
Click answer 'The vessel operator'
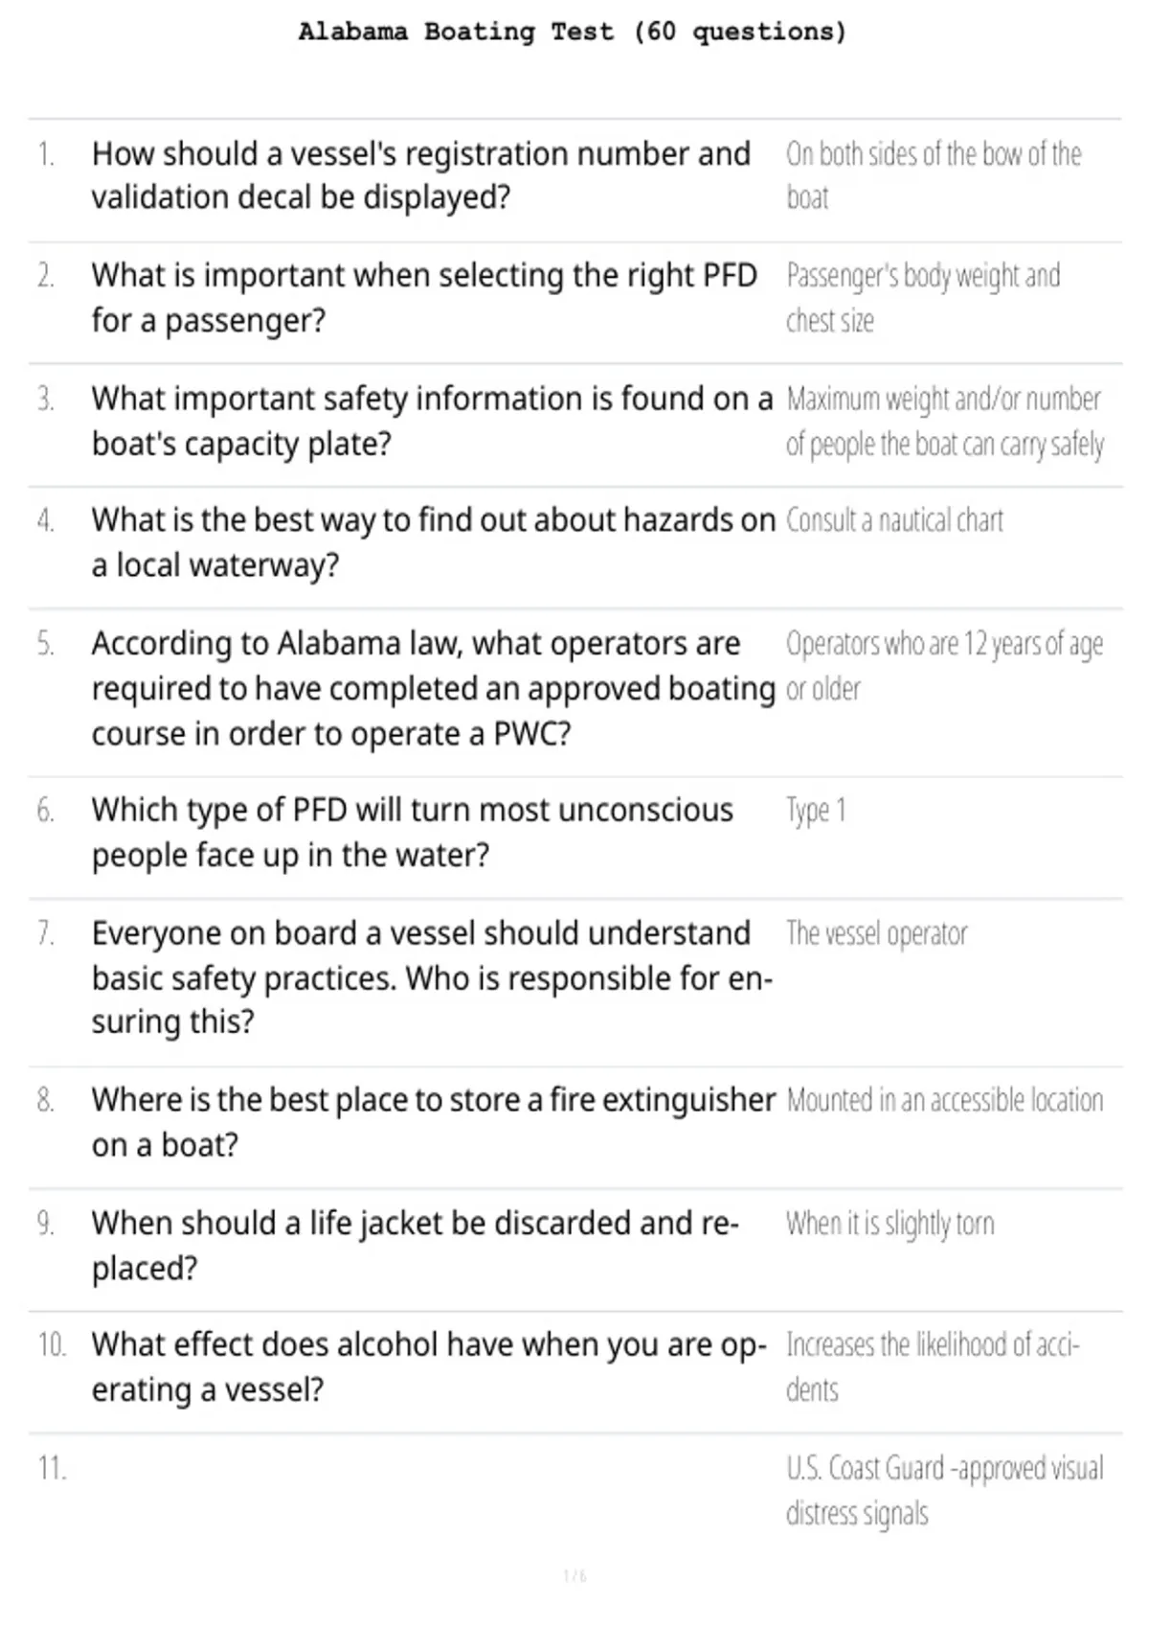[x=876, y=933]
